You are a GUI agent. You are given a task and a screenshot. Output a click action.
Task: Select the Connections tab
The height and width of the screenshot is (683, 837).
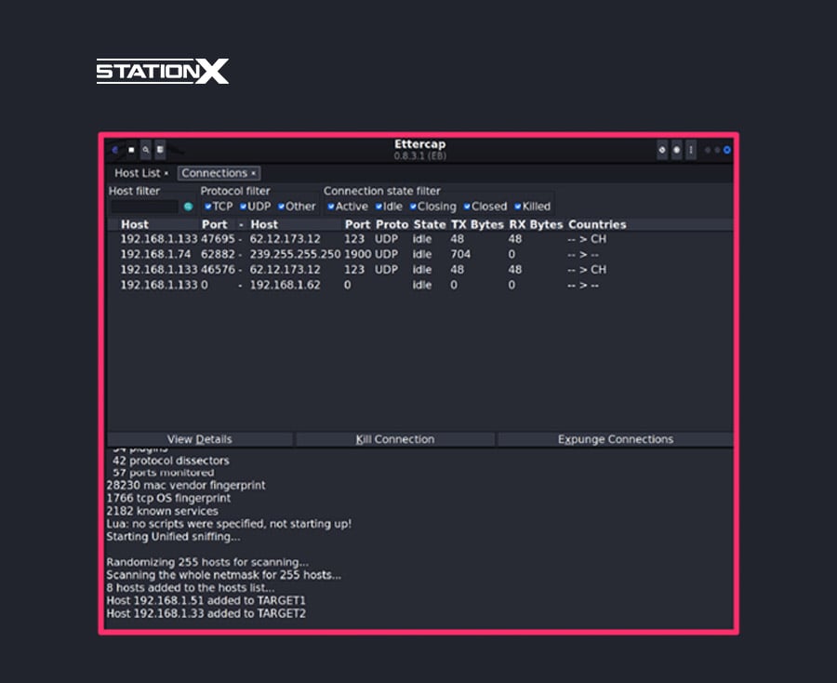point(214,173)
